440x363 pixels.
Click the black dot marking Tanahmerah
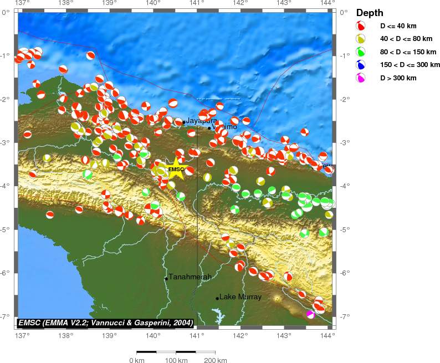166,278
